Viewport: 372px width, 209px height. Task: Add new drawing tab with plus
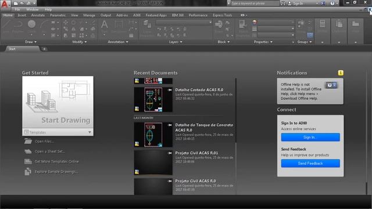[44, 49]
